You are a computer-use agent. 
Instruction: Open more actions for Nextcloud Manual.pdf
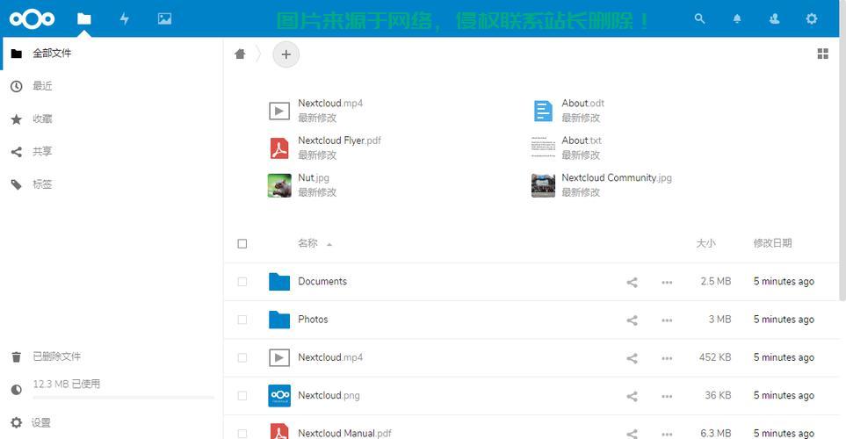point(667,434)
